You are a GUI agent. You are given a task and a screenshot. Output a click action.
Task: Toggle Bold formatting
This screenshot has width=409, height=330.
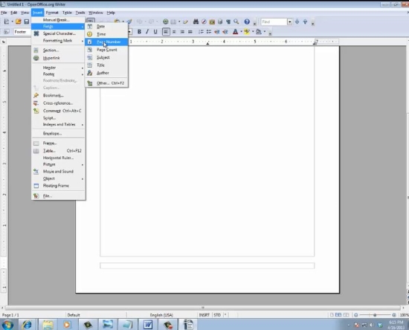(x=139, y=32)
